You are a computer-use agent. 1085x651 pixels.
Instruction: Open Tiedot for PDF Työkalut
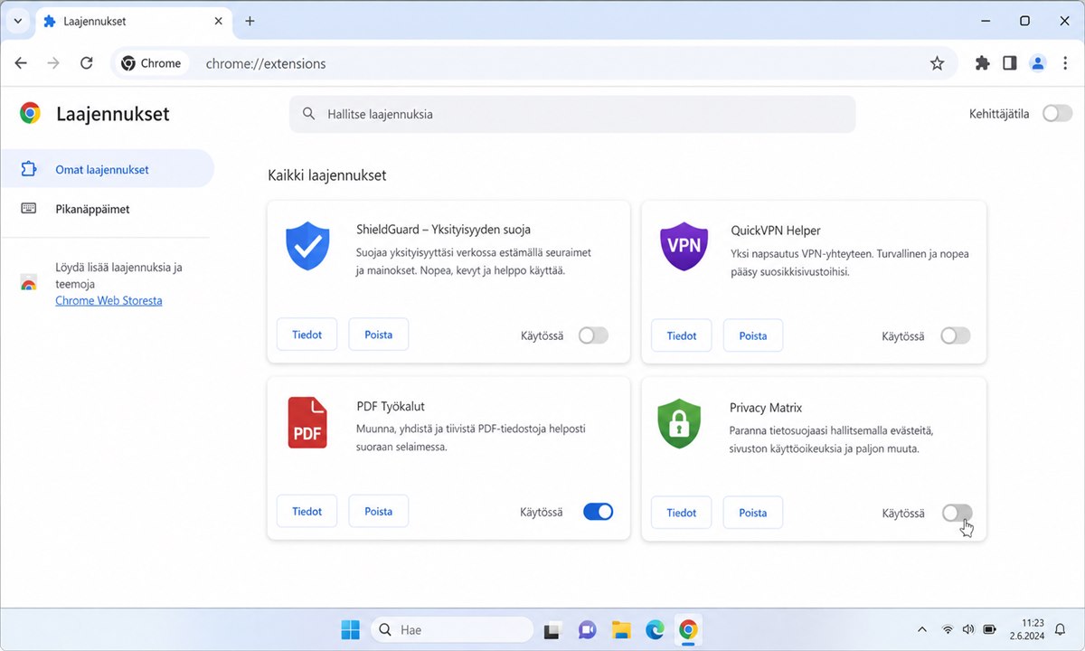[x=307, y=512]
